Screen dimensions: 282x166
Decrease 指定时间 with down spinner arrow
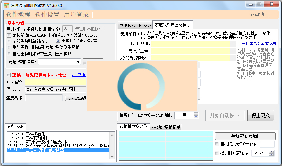(x=272, y=155)
